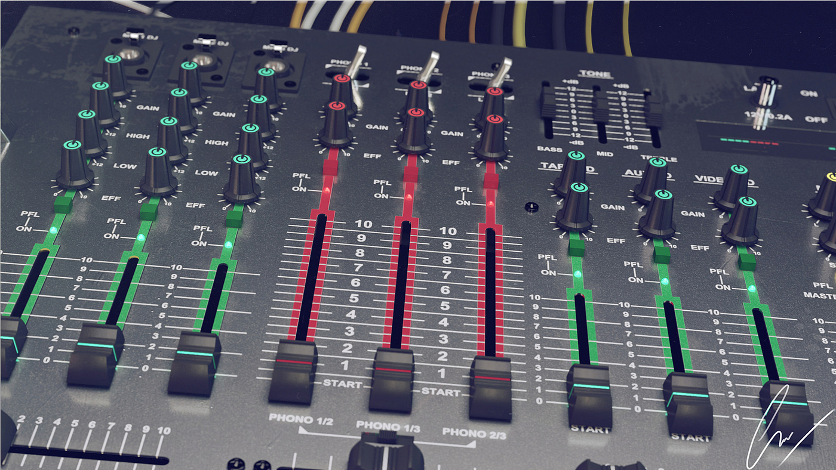Screen dimensions: 836x470
Task: Push the green PFL button on the Tape channel
Action: coord(576,248)
